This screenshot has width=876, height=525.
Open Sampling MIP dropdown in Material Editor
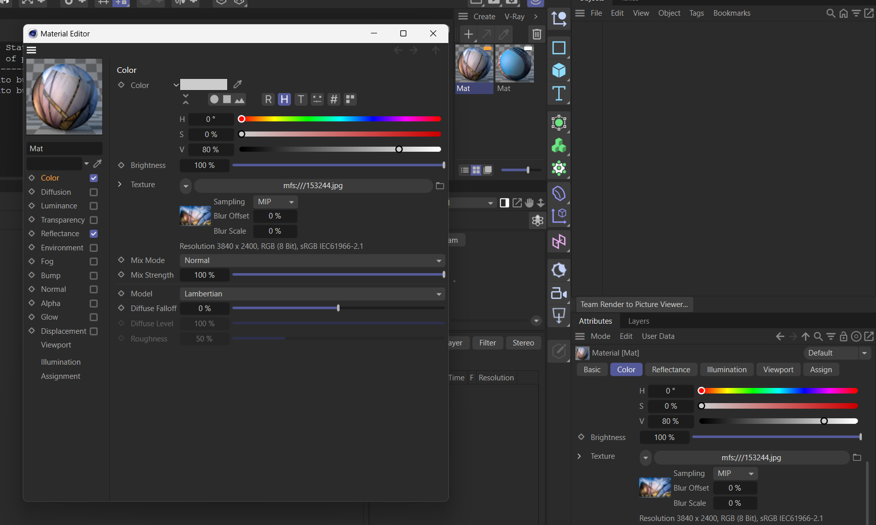275,202
